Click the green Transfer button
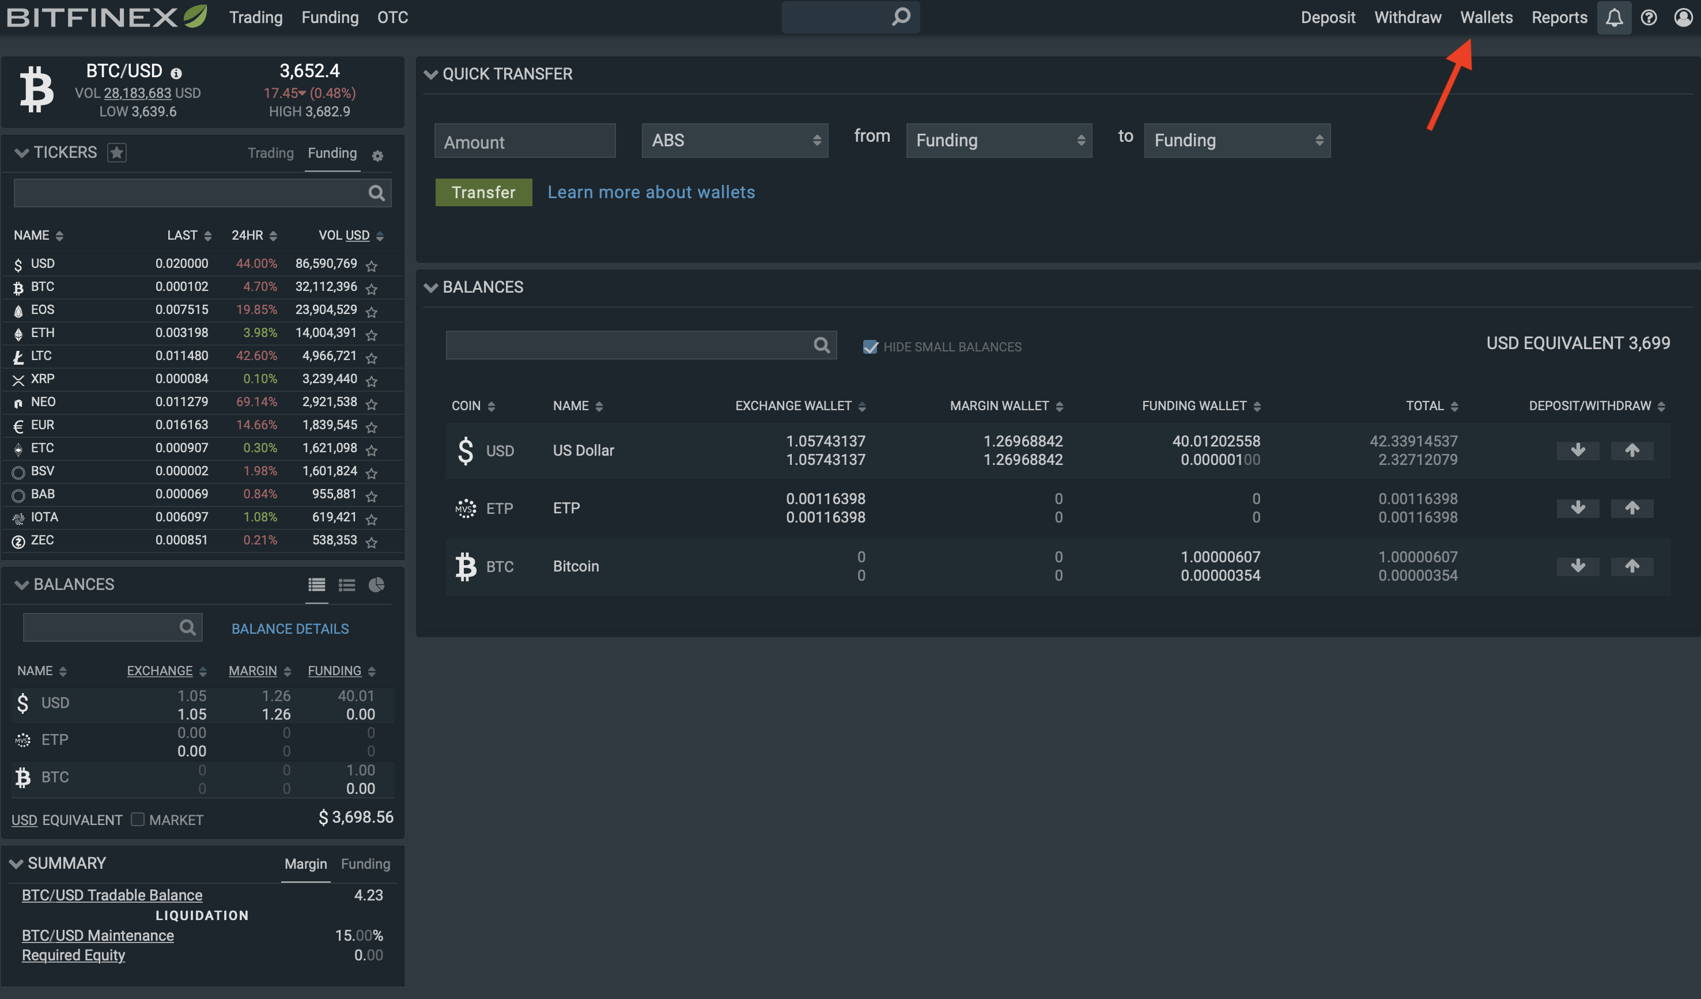This screenshot has height=999, width=1701. click(x=483, y=192)
